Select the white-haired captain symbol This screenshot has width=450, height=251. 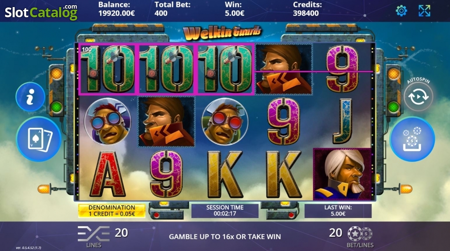pyautogui.click(x=342, y=174)
